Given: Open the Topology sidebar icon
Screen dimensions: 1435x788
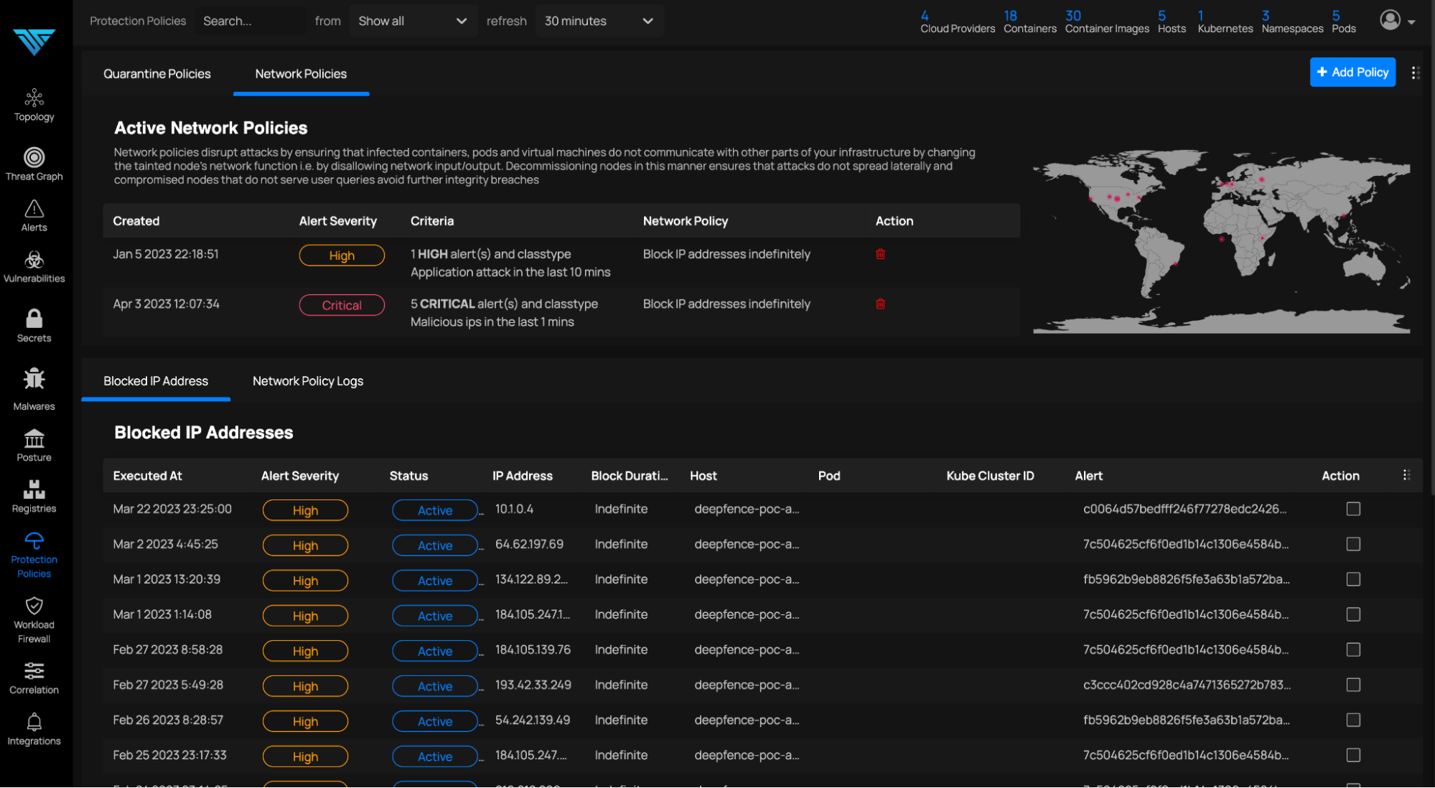Looking at the screenshot, I should pos(34,105).
